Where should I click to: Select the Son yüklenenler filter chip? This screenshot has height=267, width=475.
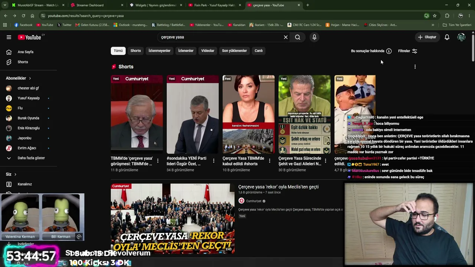(x=235, y=51)
